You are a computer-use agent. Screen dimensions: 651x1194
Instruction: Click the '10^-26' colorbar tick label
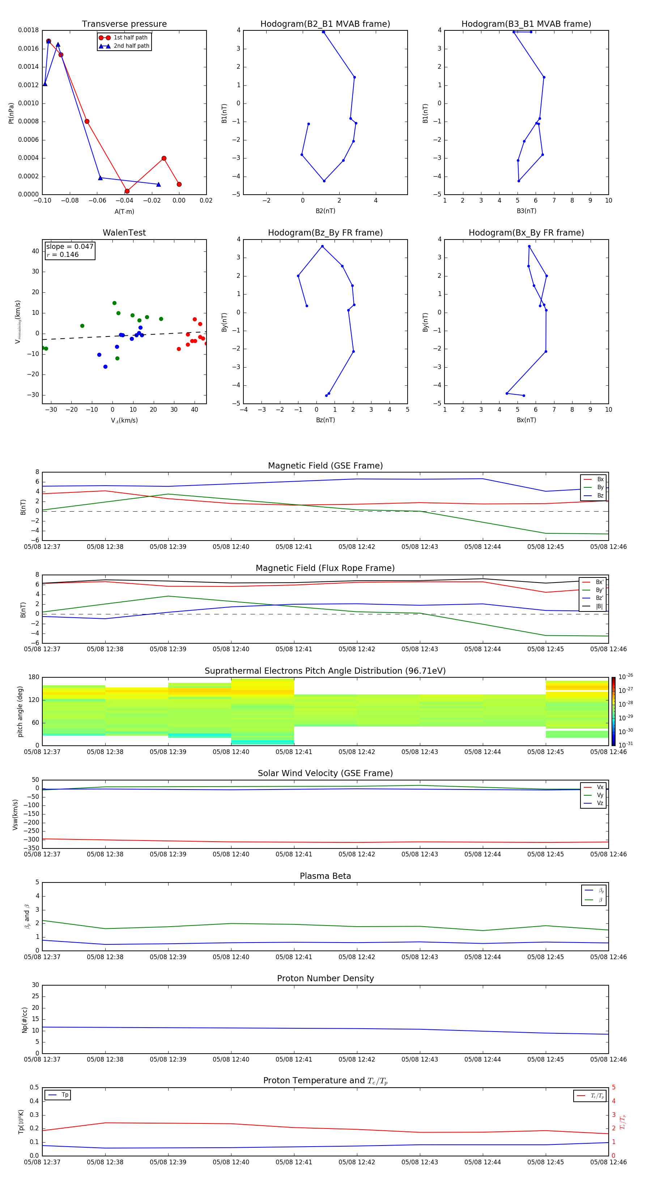pos(626,677)
